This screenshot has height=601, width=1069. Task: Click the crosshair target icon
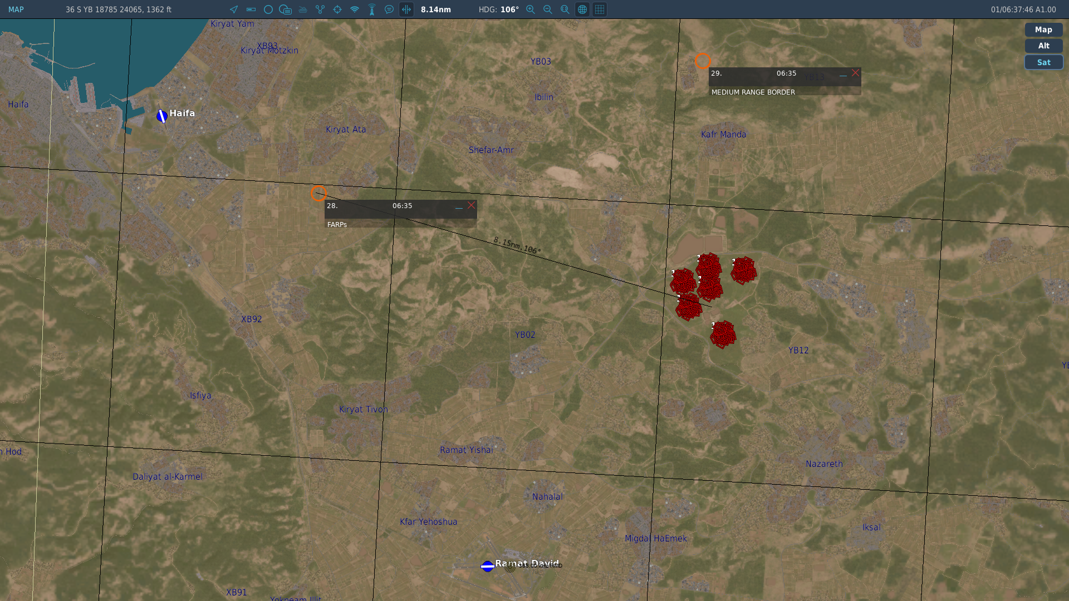pos(337,9)
